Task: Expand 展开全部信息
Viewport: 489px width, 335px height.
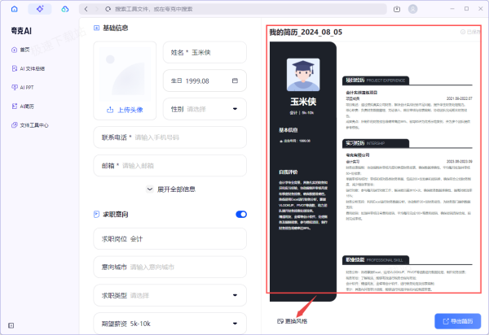Action: 170,189
